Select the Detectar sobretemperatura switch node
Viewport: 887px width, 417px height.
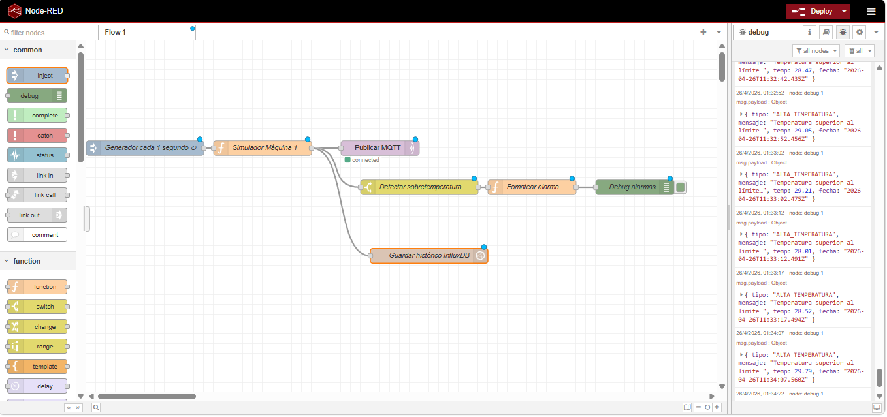419,187
